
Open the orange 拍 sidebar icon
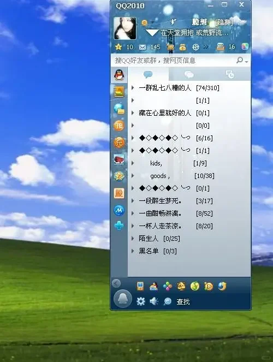(119, 126)
